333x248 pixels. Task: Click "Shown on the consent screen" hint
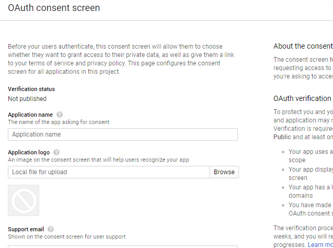click(x=66, y=236)
